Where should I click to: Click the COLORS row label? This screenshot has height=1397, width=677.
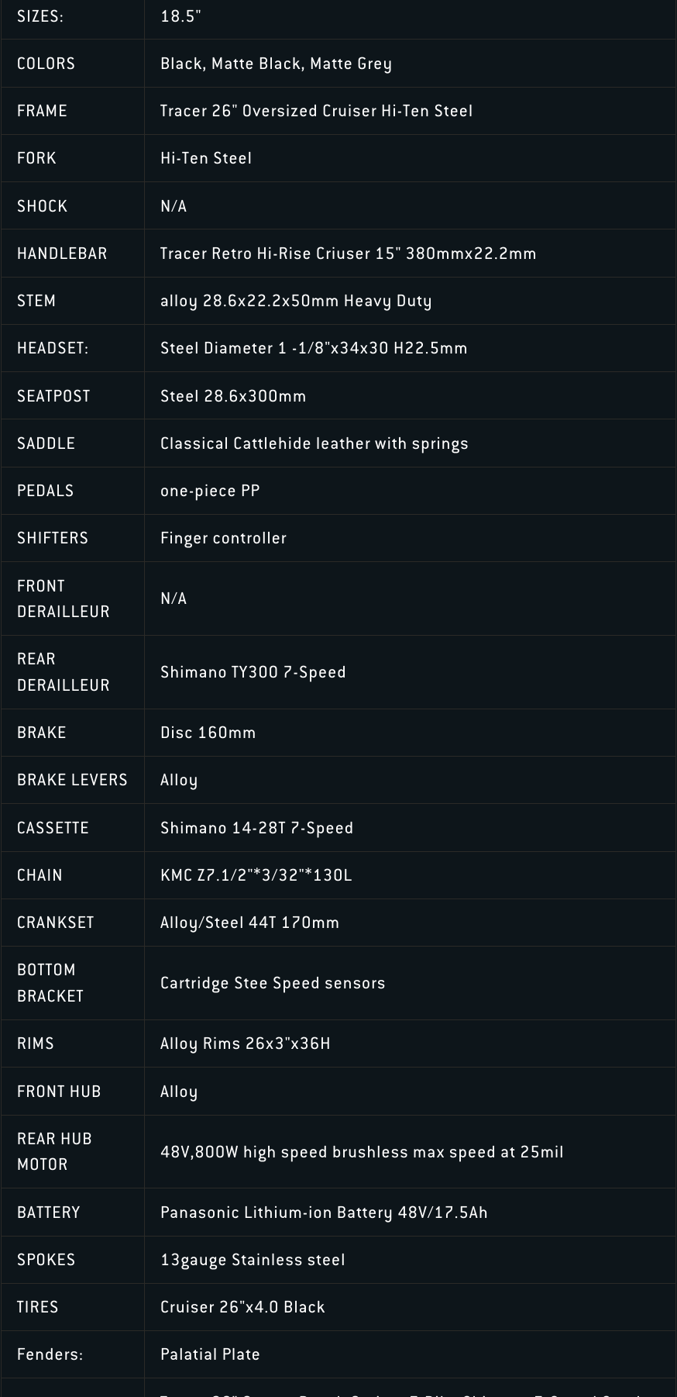(46, 64)
